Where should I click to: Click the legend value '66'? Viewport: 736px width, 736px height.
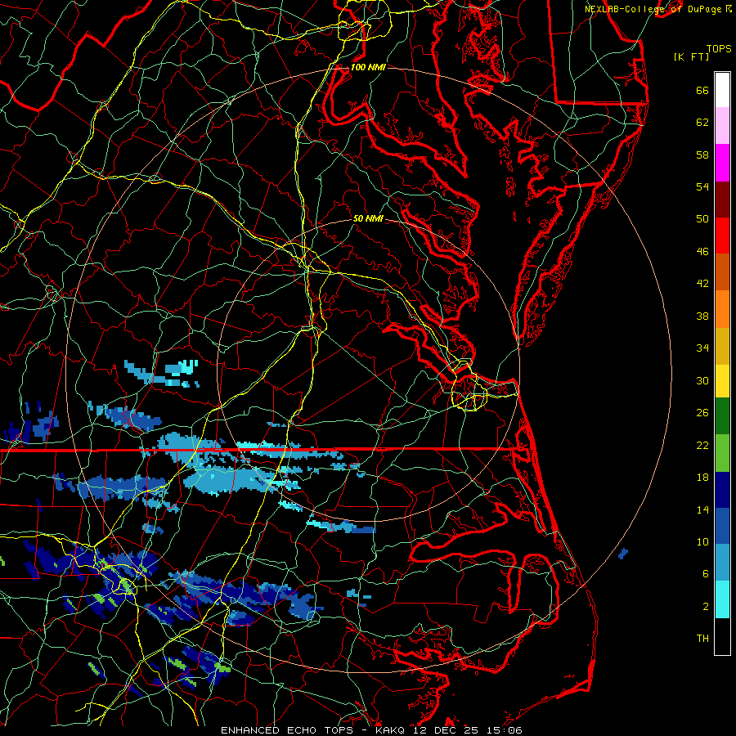click(x=702, y=91)
